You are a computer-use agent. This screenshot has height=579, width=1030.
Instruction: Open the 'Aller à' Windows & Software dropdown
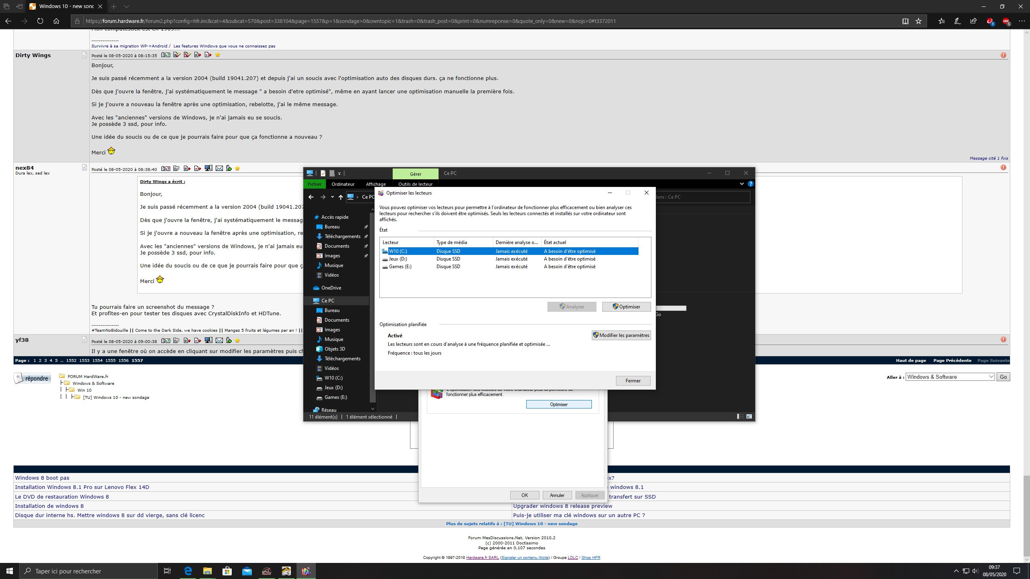click(x=950, y=377)
